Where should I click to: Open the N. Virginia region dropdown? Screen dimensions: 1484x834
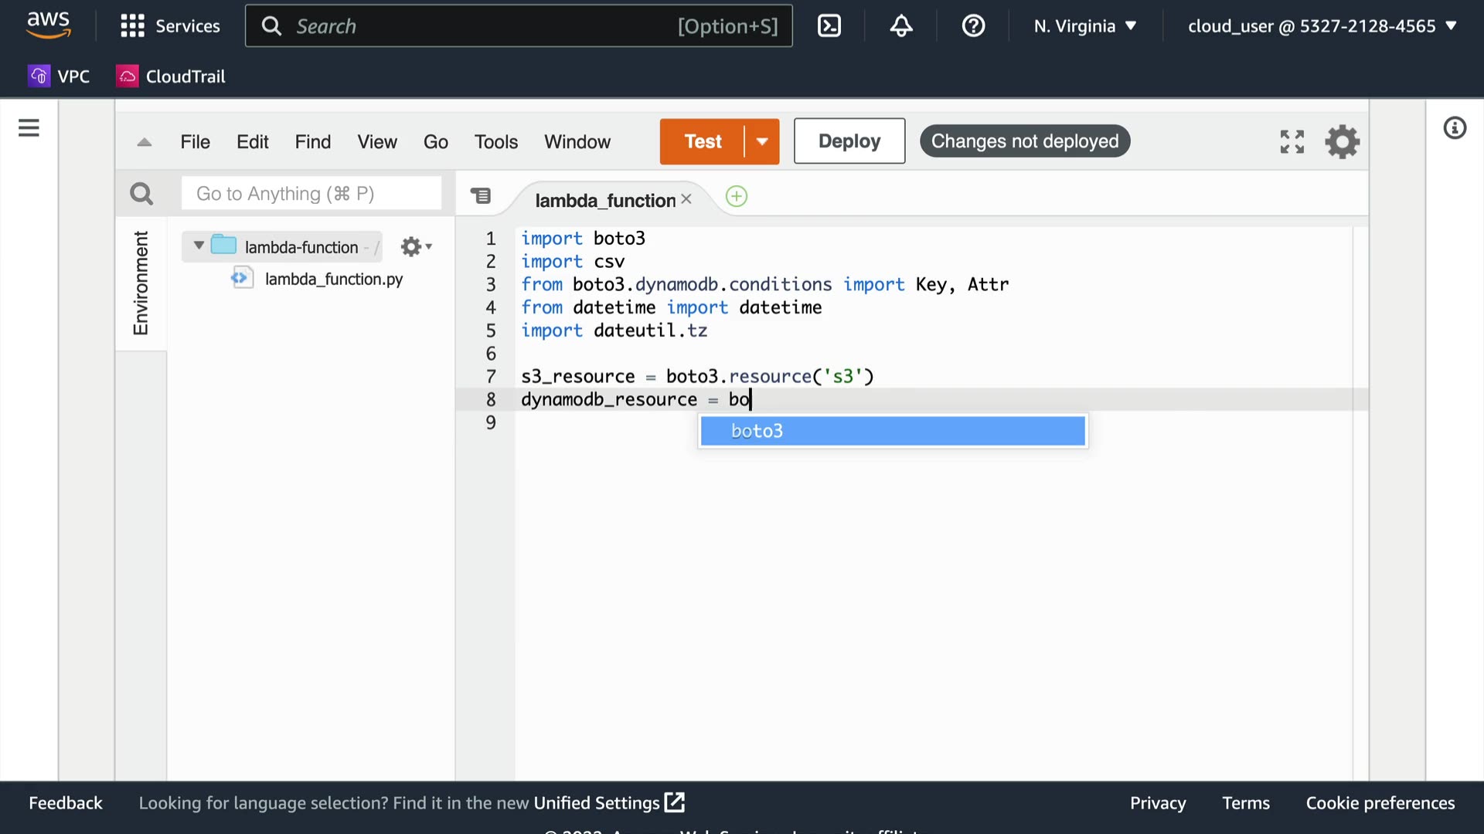pyautogui.click(x=1085, y=25)
